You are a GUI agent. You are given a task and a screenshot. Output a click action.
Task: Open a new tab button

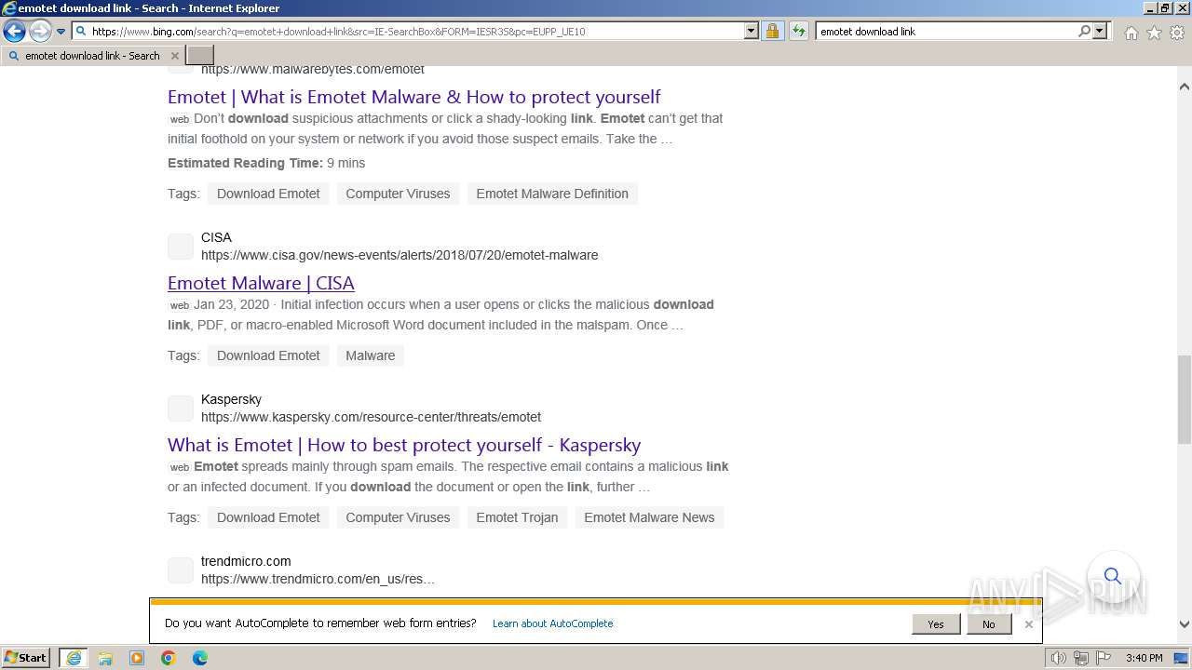point(200,56)
